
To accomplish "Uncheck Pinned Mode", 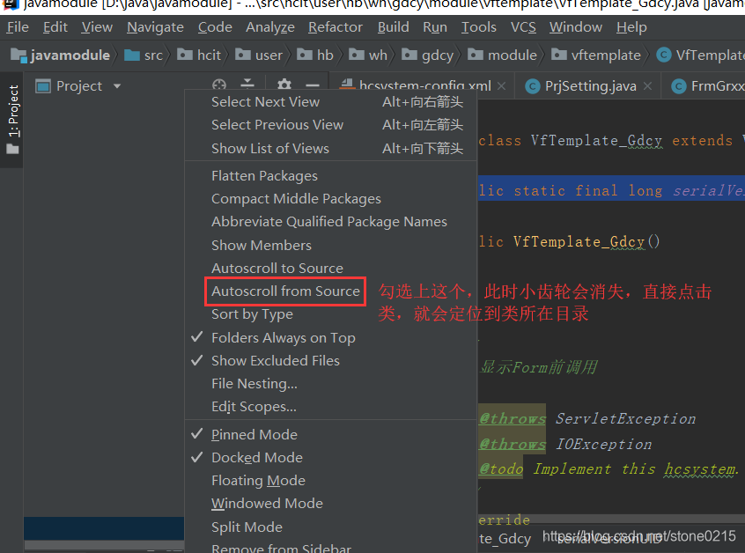I will point(331,435).
